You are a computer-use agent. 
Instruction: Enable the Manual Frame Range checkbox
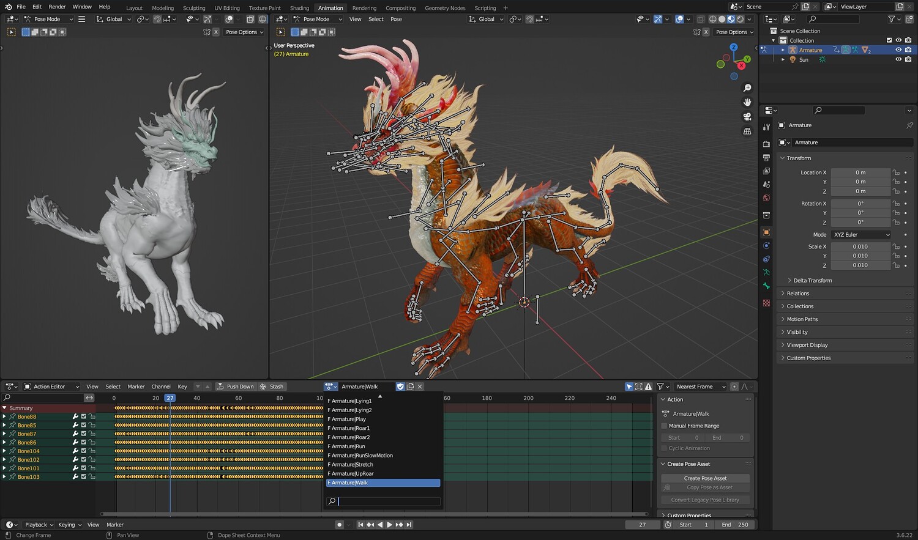point(665,426)
